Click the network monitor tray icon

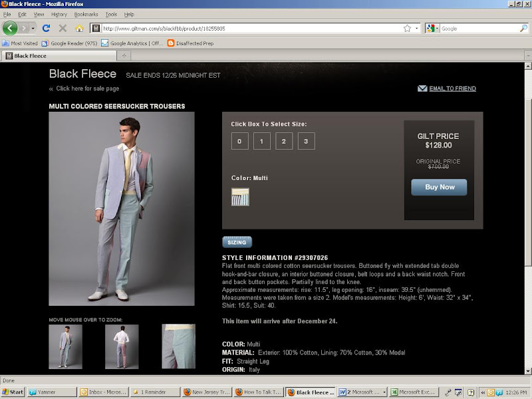point(458,392)
